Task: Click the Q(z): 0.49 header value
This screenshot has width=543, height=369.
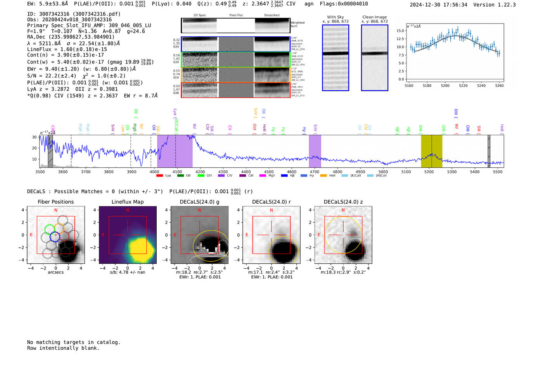Action: pos(217,4)
